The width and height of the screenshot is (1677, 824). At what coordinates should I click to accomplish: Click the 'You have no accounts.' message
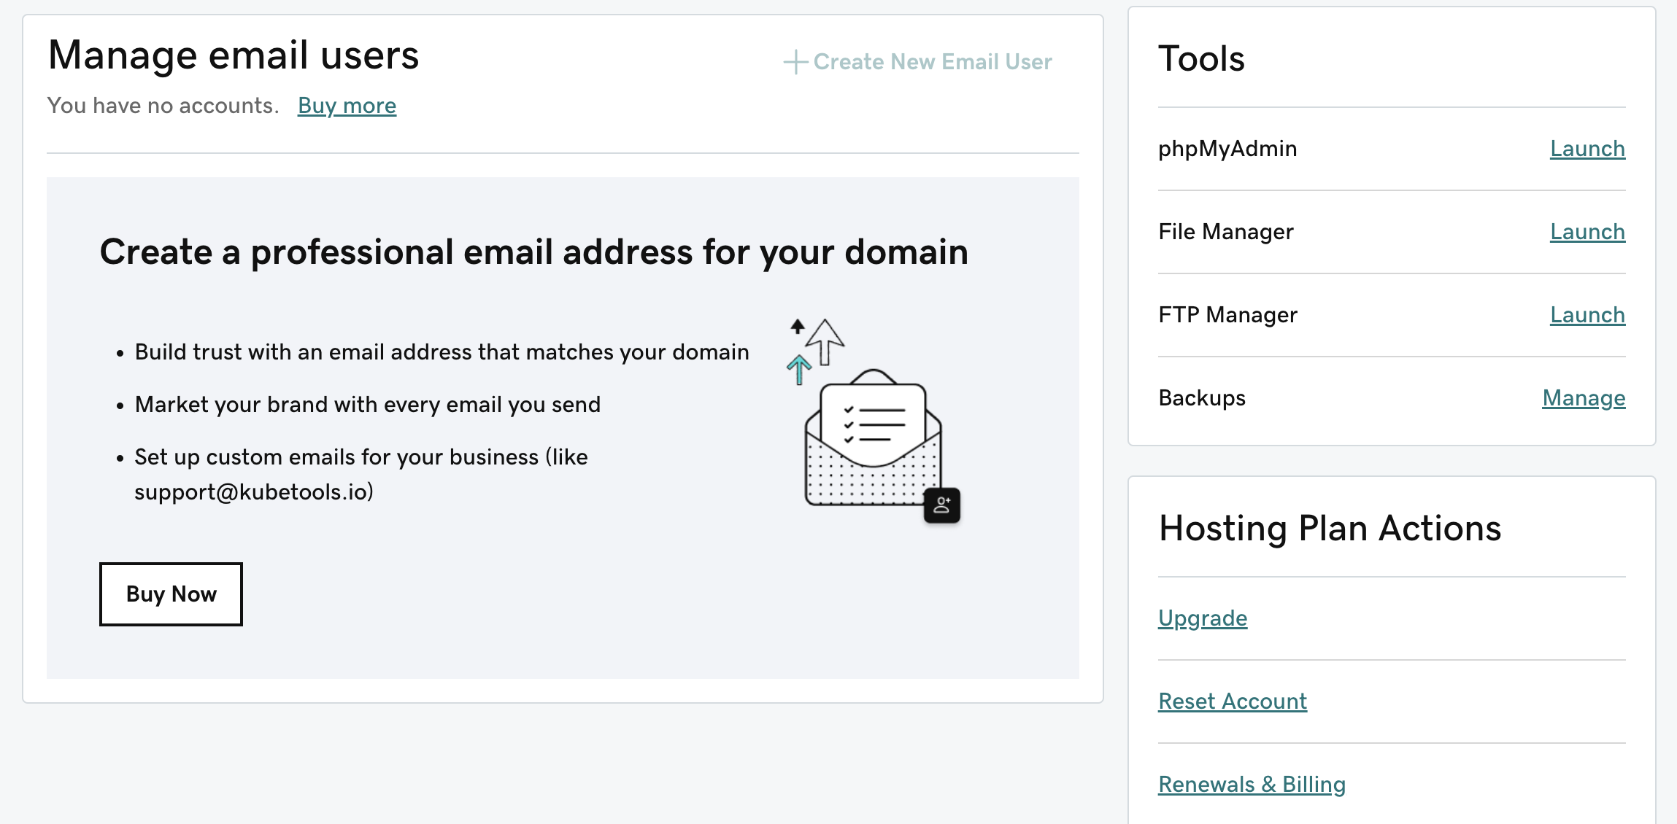(x=163, y=106)
